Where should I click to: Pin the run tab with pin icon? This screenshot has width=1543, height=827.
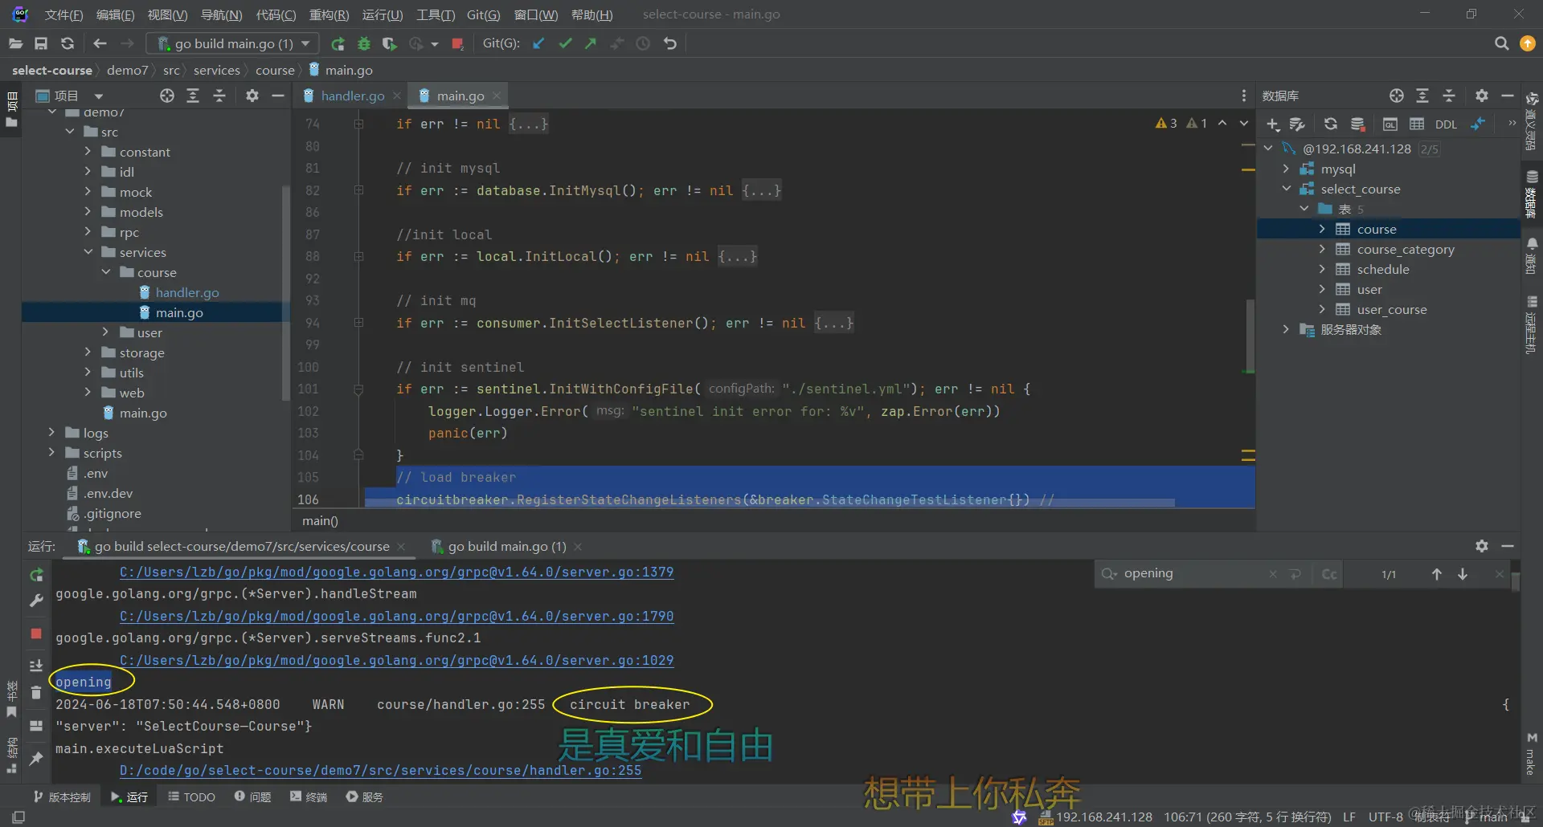click(36, 758)
